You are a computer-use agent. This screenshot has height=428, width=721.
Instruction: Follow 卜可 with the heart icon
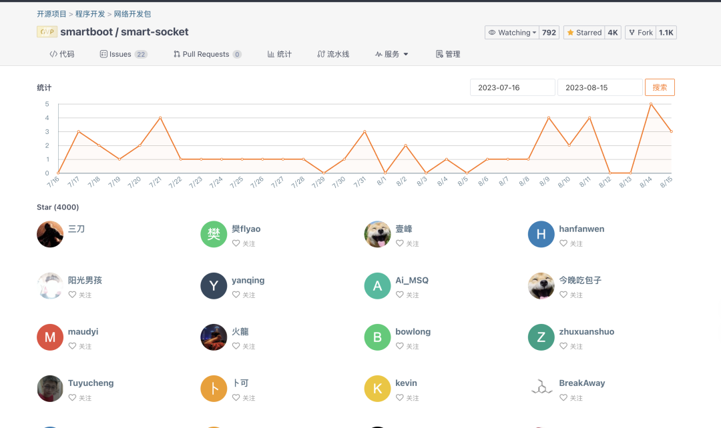[236, 398]
